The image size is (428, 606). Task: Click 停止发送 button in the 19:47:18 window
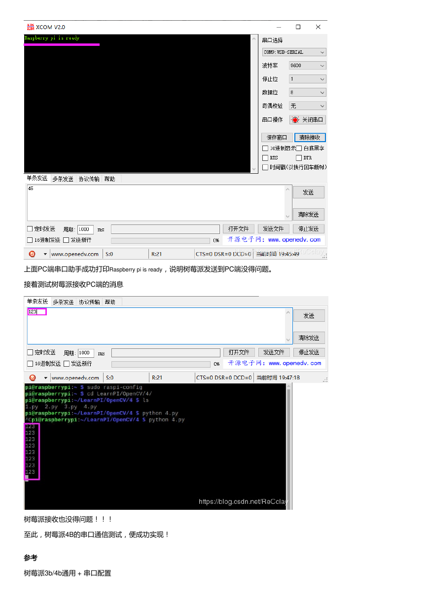pos(309,352)
